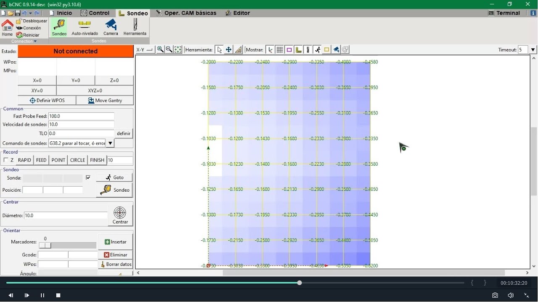Screen dimensions: 538x302
Task: Open the Timeout value dropdown
Action: click(533, 49)
